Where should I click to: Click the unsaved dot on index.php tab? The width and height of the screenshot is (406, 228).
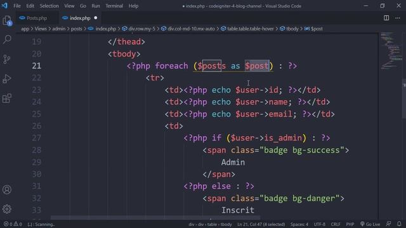click(x=96, y=18)
